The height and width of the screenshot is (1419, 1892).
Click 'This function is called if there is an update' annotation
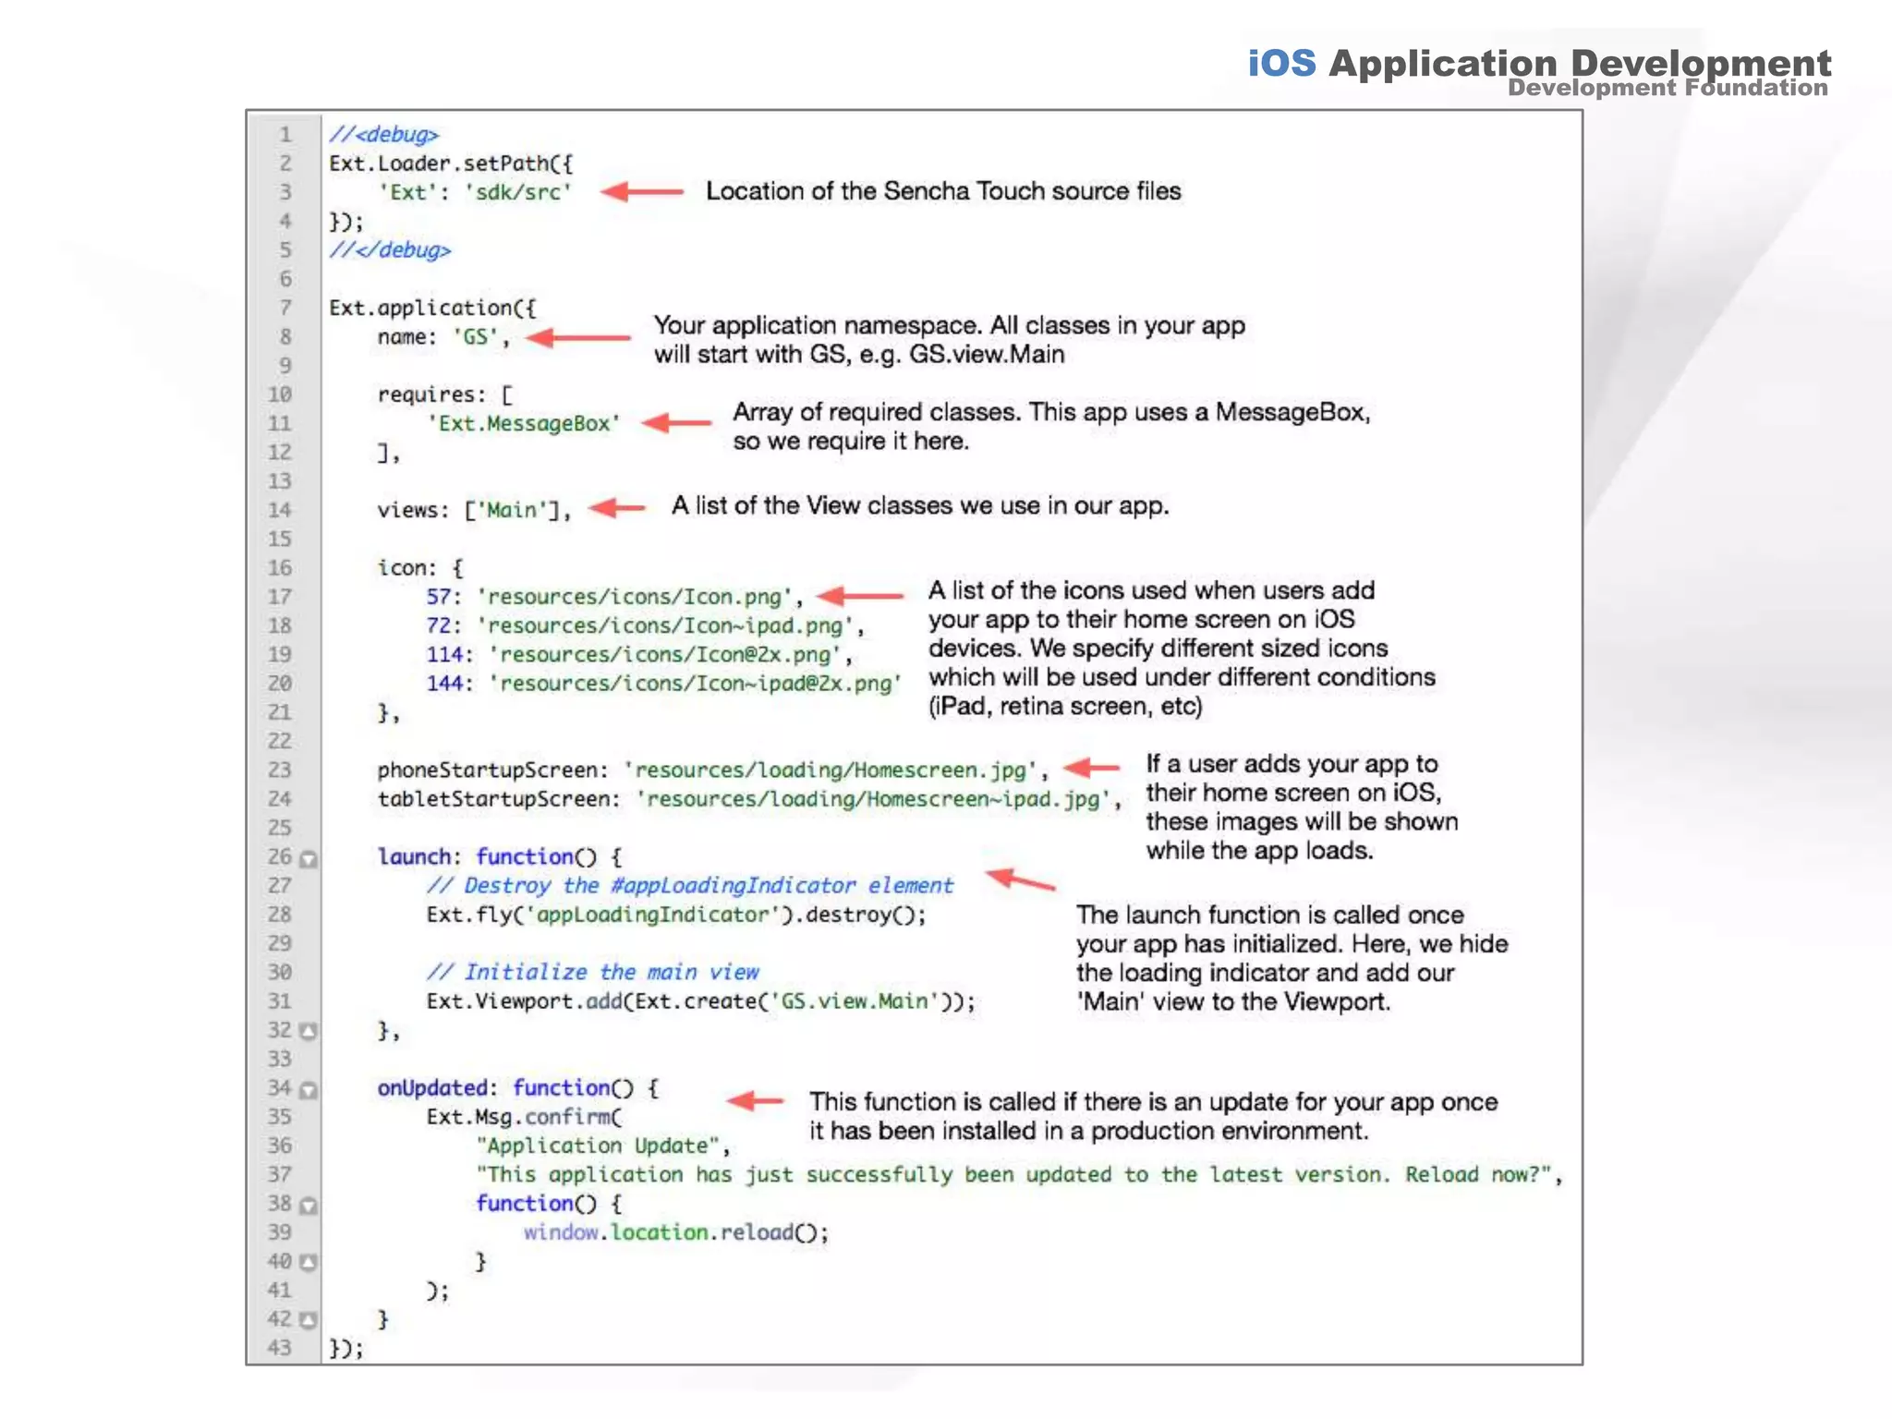(1153, 1116)
